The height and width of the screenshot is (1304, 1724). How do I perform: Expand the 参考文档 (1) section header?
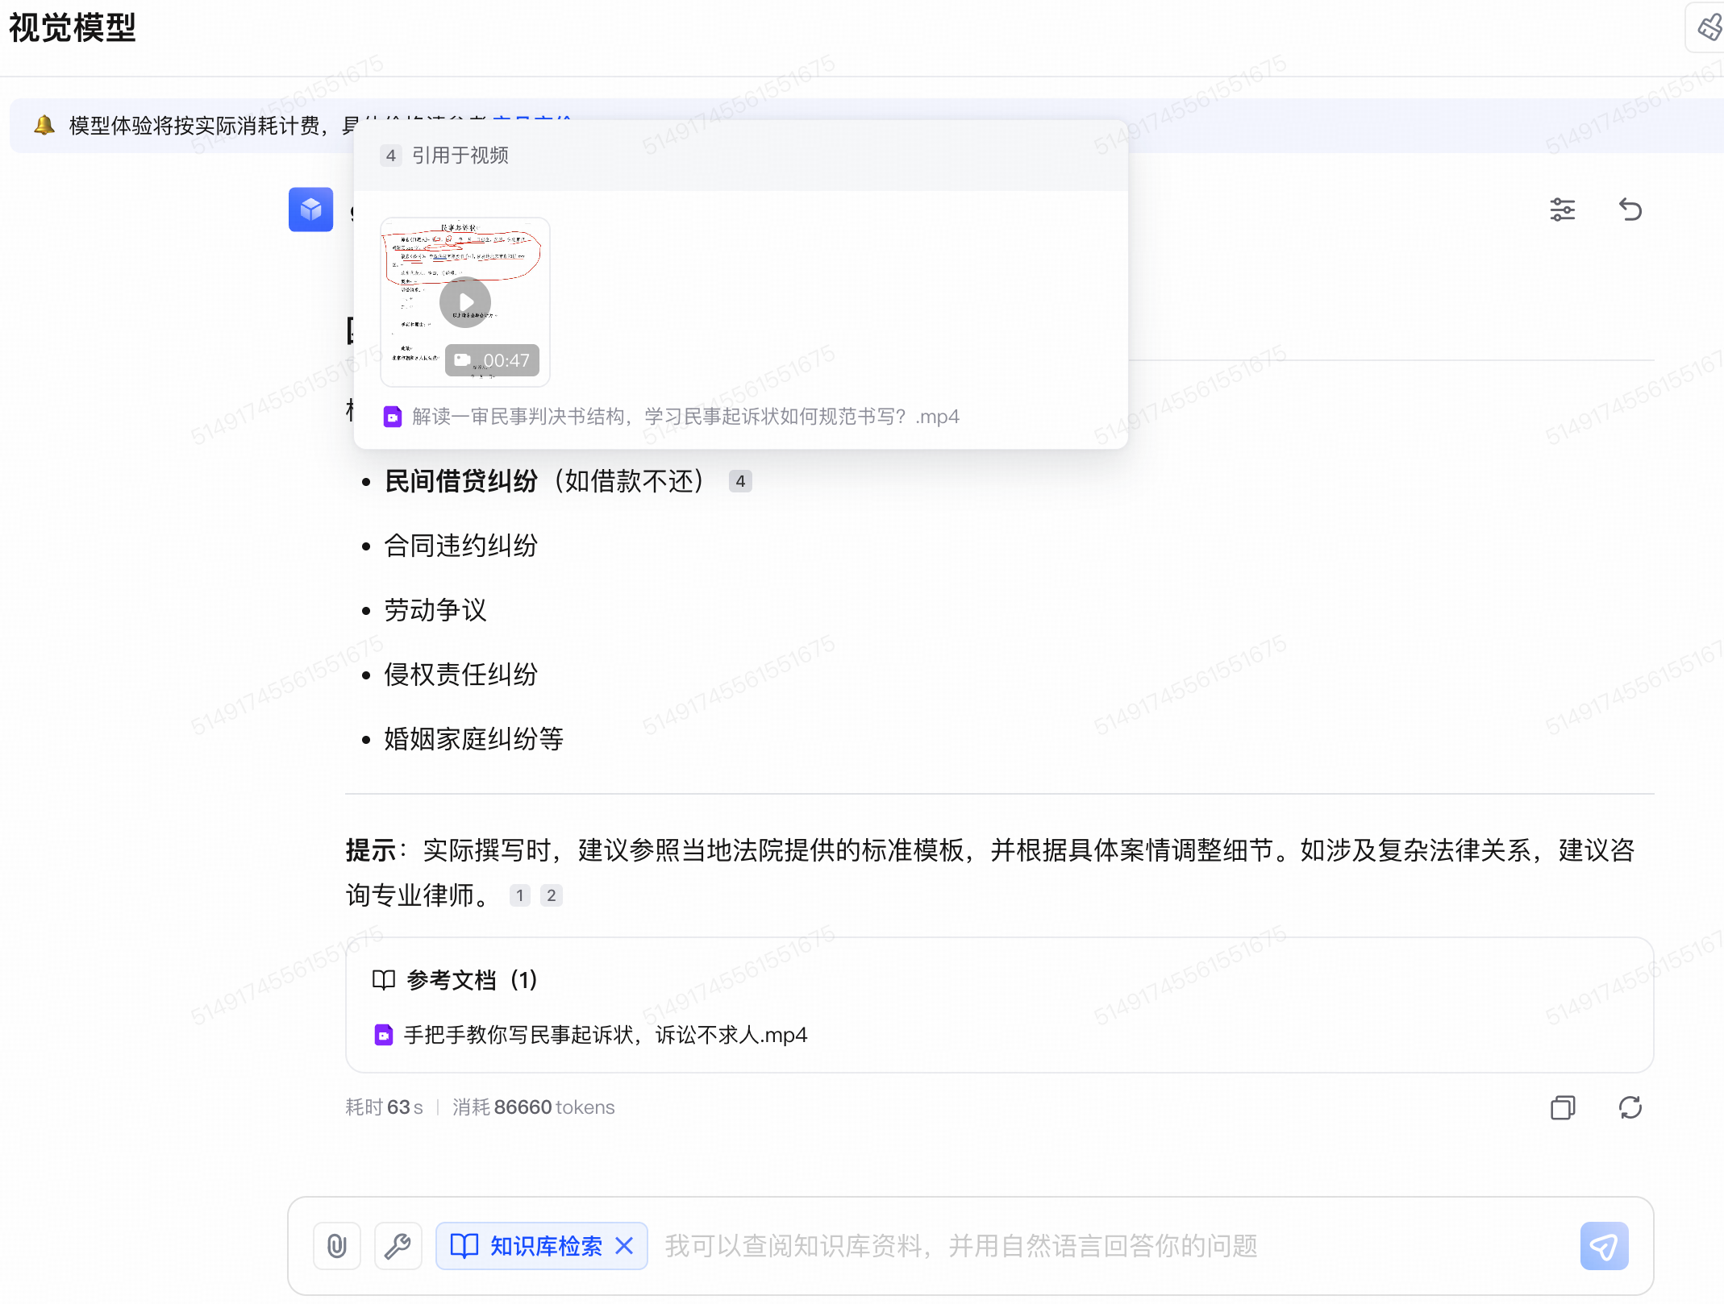(x=455, y=980)
